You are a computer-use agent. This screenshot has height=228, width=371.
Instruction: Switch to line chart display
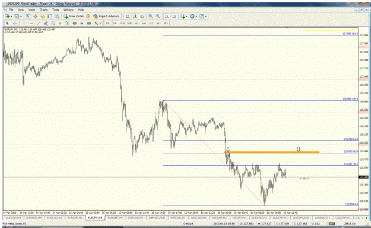point(142,17)
